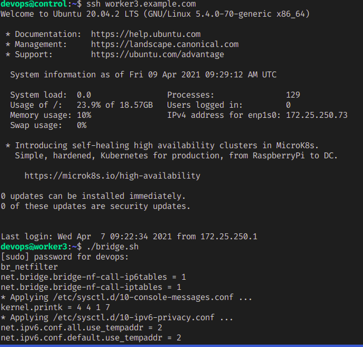Click the 'ssh worker3.example.com' command text
Viewport: 363px width, 347px height.
(141, 4)
